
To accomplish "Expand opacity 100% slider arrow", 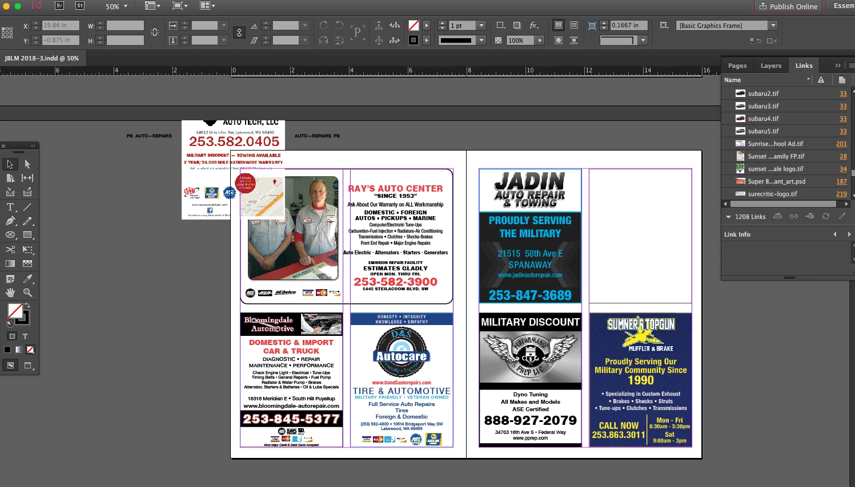I will [540, 40].
